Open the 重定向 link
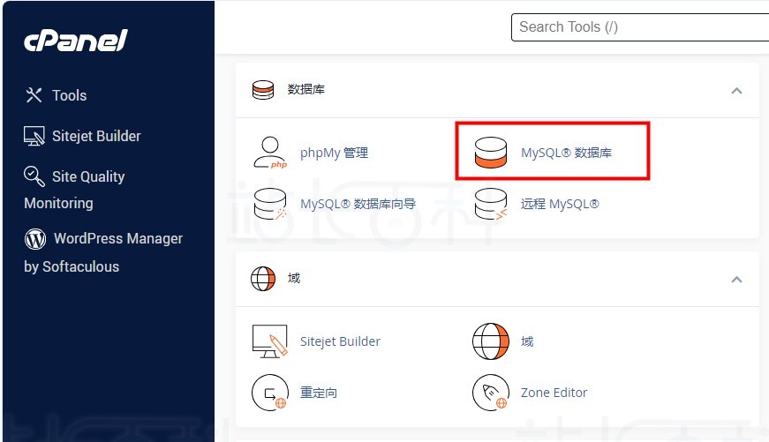Image resolution: width=769 pixels, height=442 pixels. (x=319, y=393)
